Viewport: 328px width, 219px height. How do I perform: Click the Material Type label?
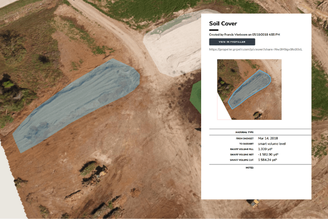244,132
